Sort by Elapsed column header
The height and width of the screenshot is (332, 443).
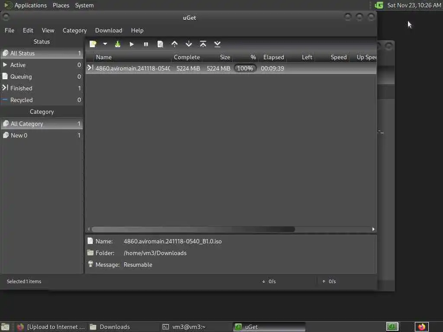pyautogui.click(x=273, y=57)
